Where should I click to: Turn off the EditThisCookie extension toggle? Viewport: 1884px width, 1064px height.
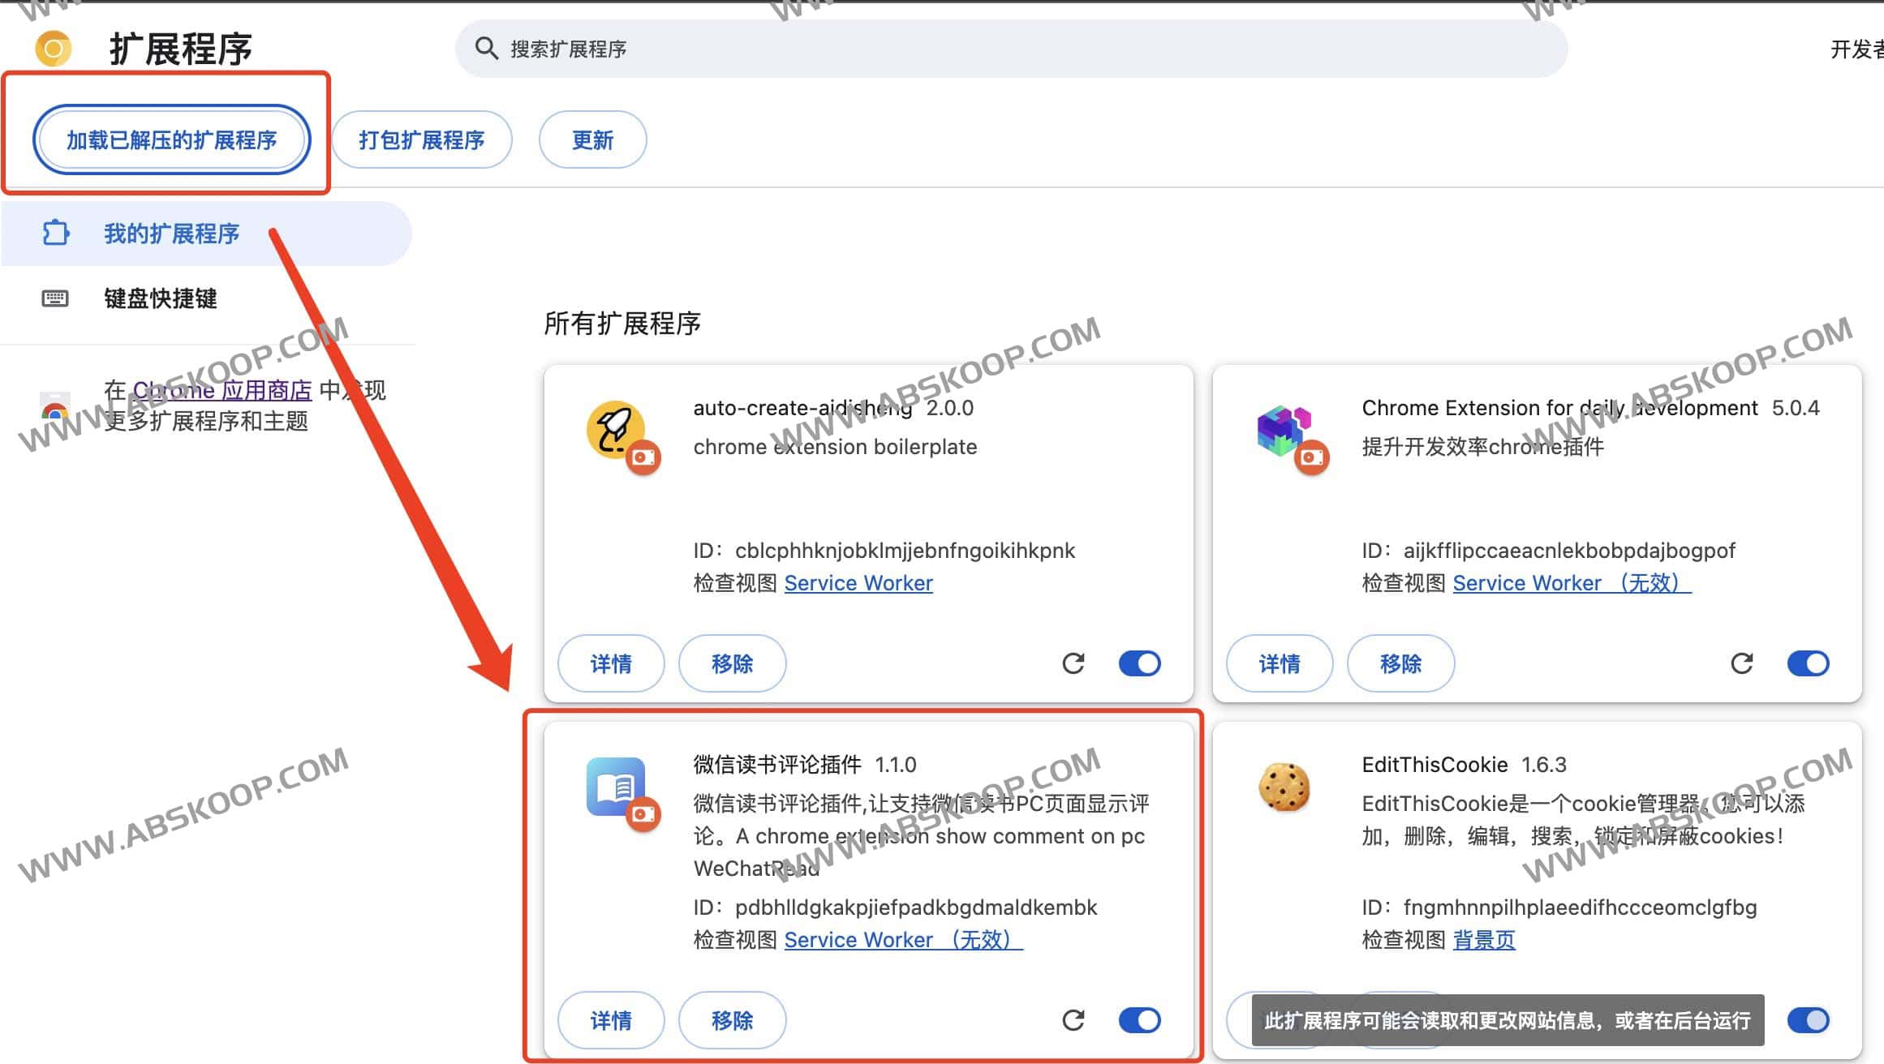pos(1808,1020)
